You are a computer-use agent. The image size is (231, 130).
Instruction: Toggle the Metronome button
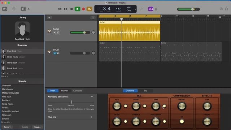[156, 9]
